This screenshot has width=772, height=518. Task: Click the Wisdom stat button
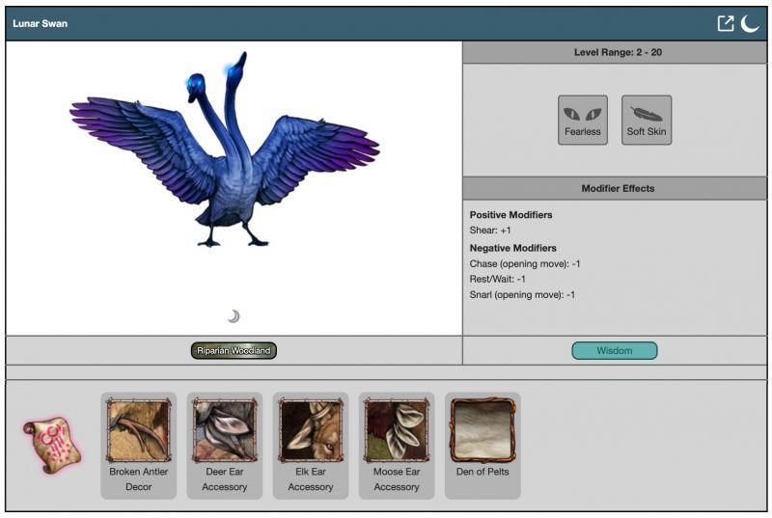coord(614,350)
